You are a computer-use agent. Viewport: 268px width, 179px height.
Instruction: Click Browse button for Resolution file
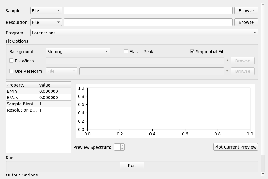coord(246,22)
